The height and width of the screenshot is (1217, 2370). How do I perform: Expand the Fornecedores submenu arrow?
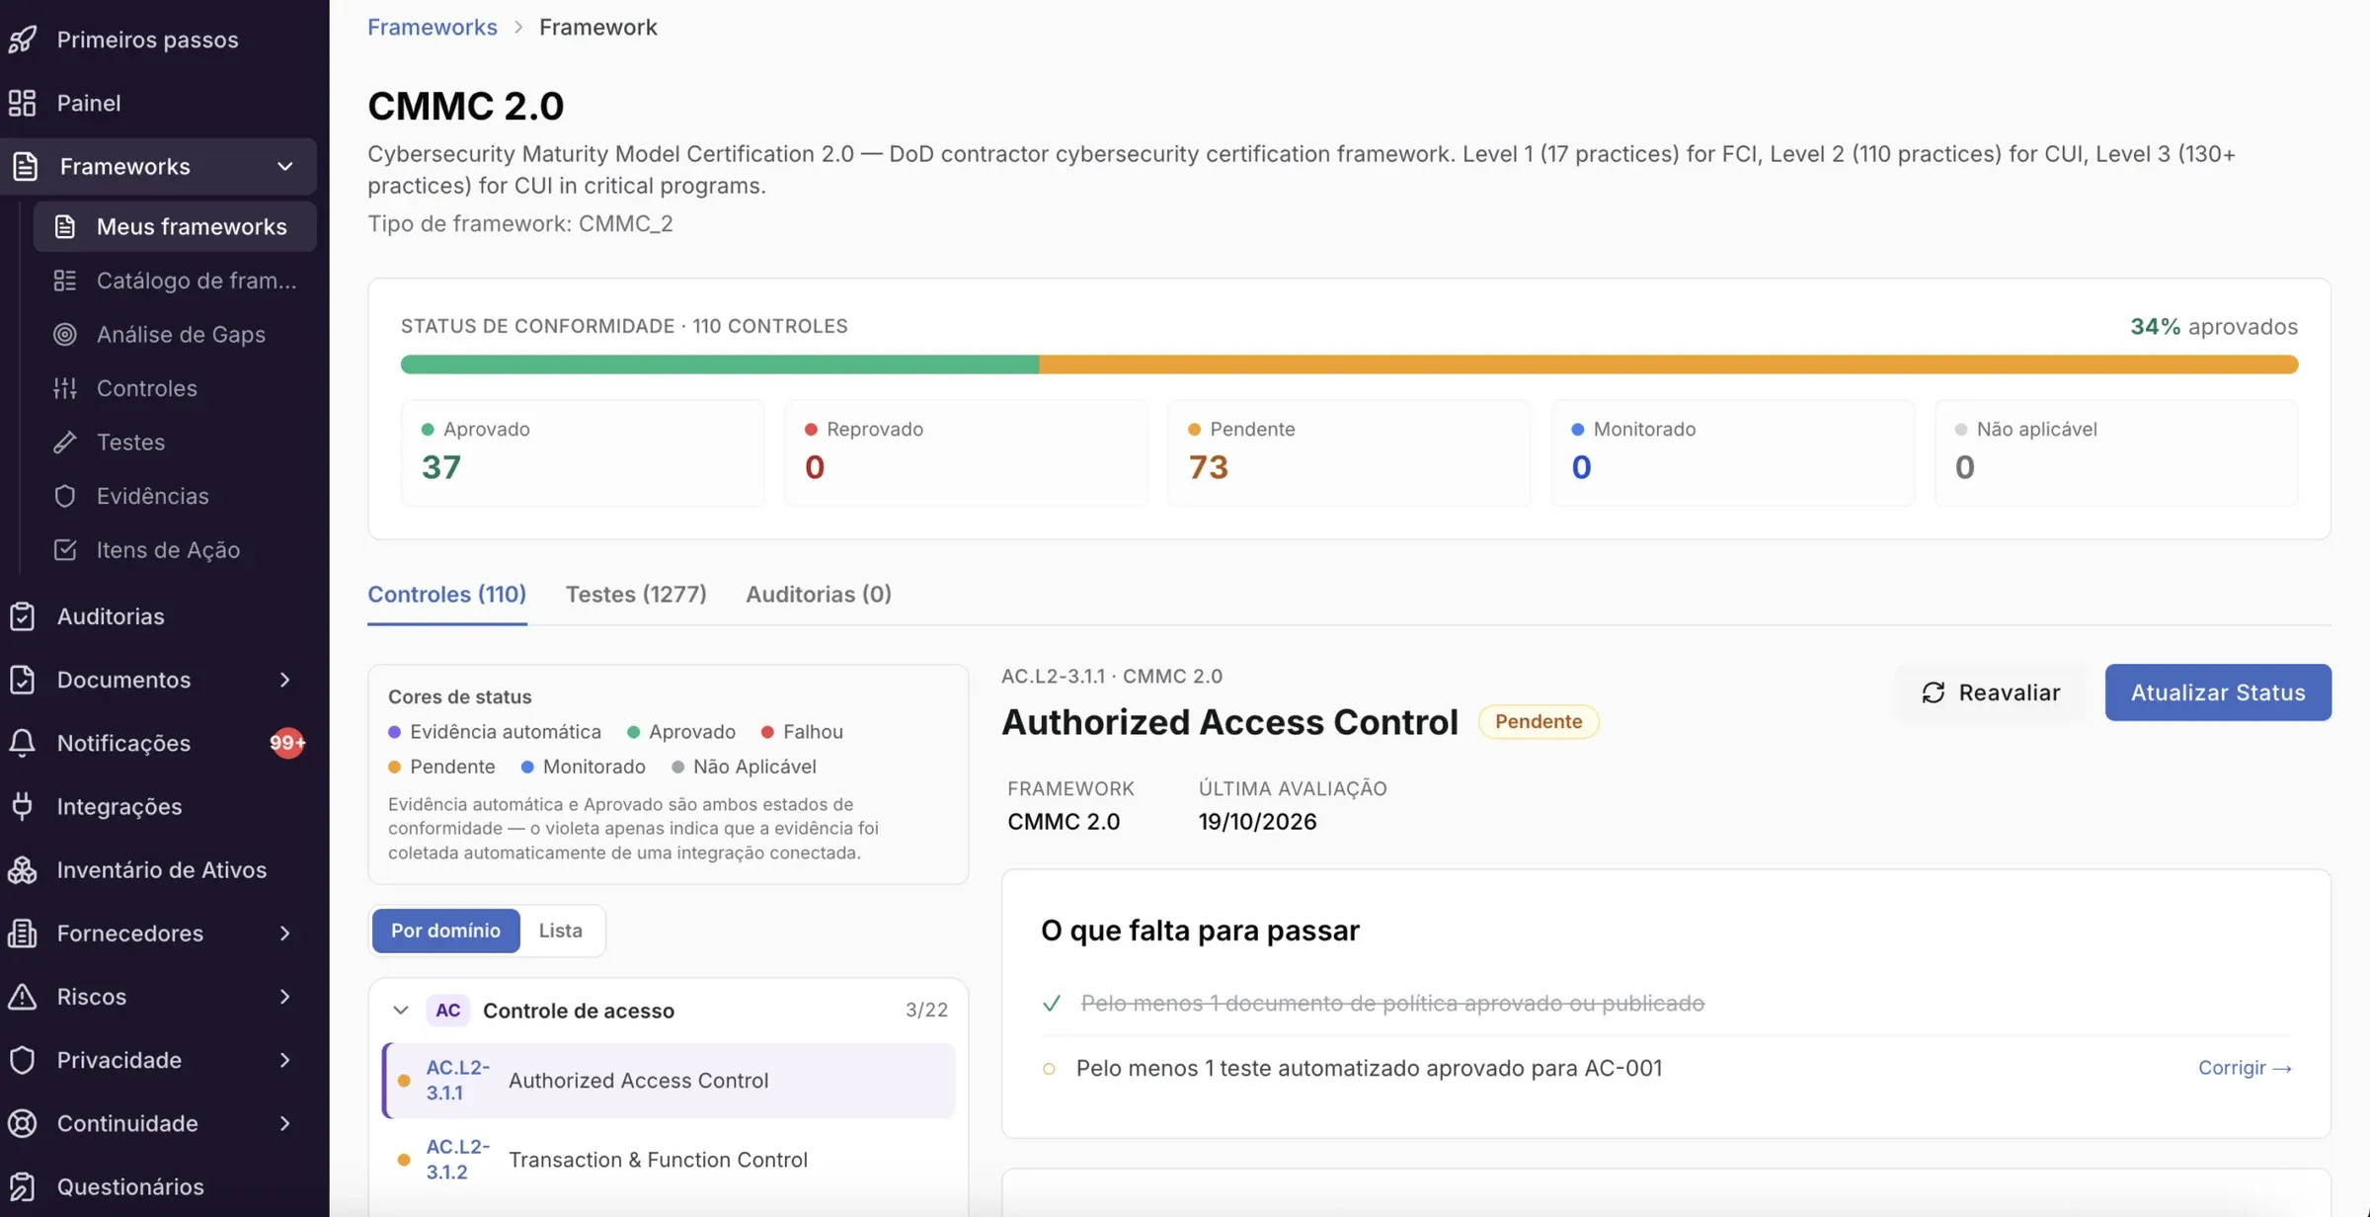[x=284, y=933]
